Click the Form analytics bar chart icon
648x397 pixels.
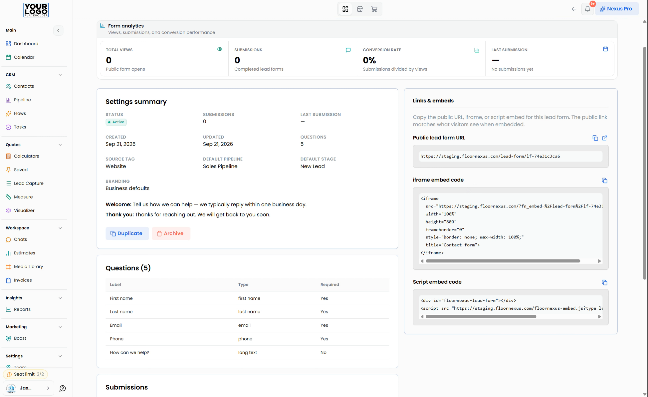click(102, 25)
